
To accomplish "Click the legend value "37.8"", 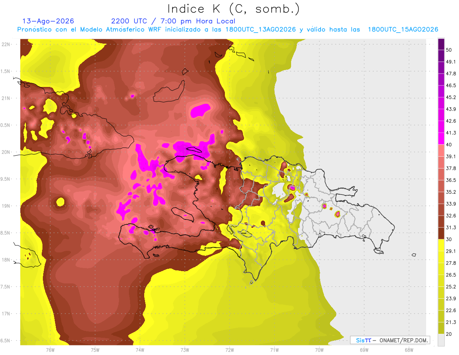I will coord(451,169).
